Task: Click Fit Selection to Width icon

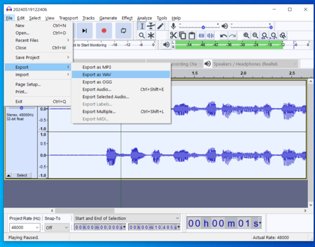Action: click(x=265, y=36)
